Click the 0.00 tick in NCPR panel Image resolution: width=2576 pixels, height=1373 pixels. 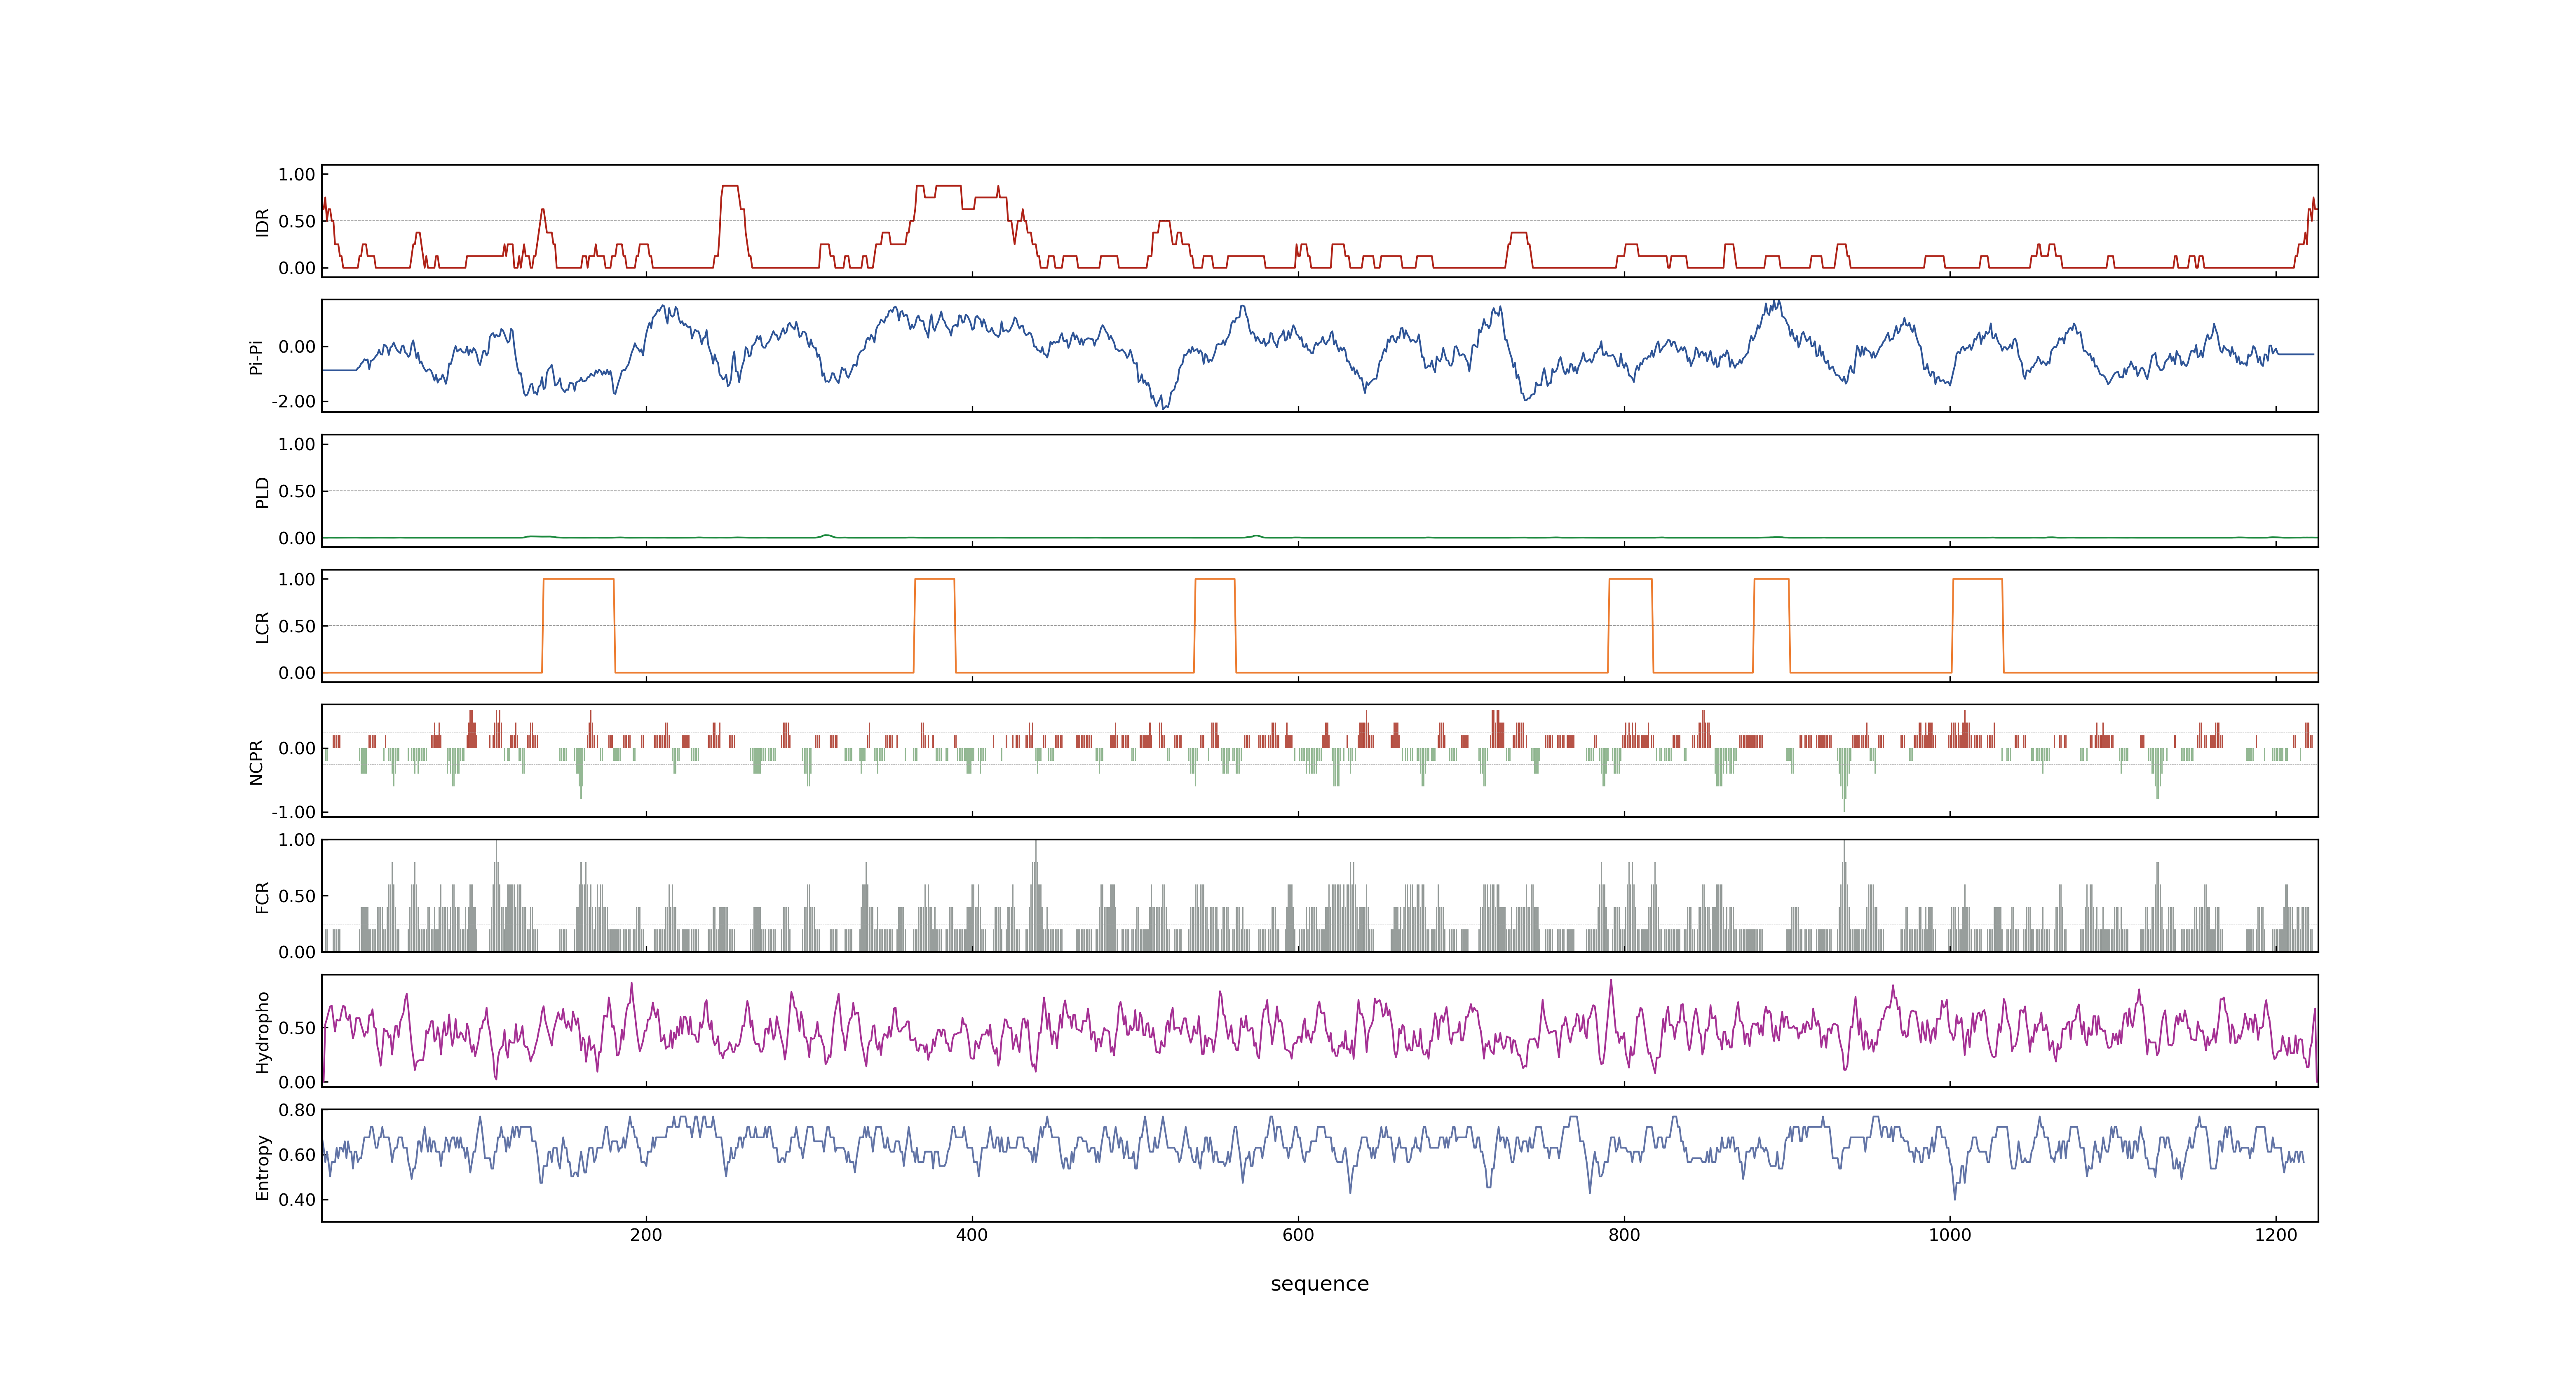point(297,748)
